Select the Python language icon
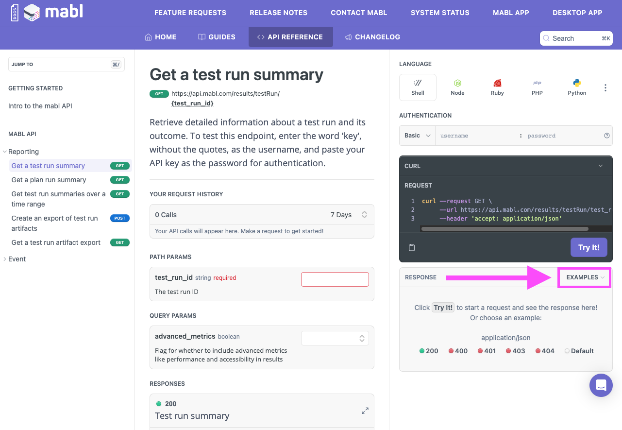Screen dimensions: 622x430 [x=577, y=87]
